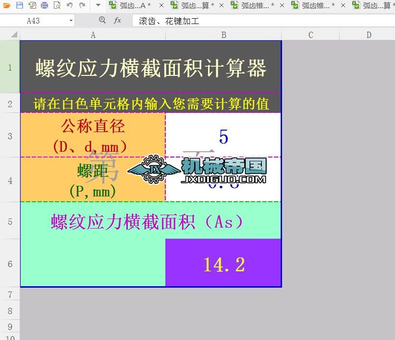This screenshot has height=340, width=395.
Task: Select row 8 header
Action: click(10, 310)
